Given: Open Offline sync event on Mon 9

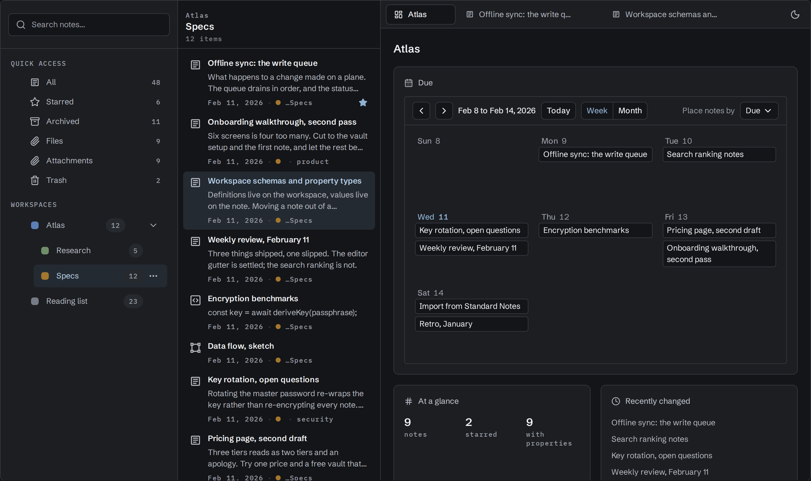Looking at the screenshot, I should [x=595, y=154].
